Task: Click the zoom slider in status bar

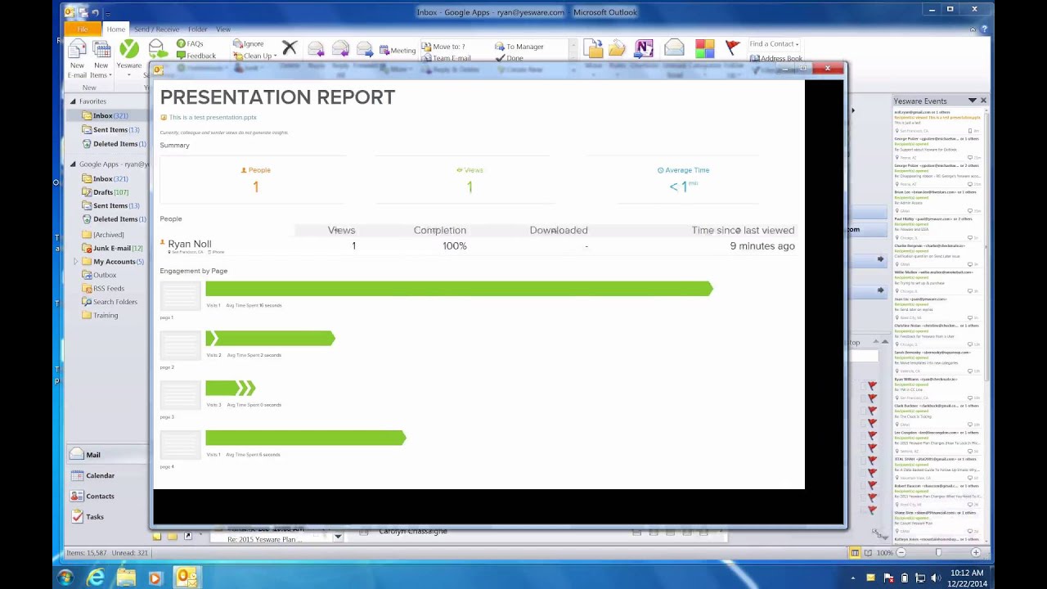Action: tap(938, 553)
